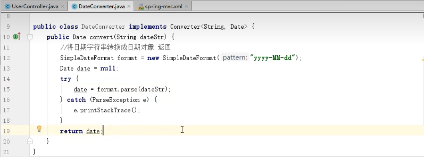Click the yellow light bulb quick-fix icon
424x157 pixels.
click(x=39, y=129)
